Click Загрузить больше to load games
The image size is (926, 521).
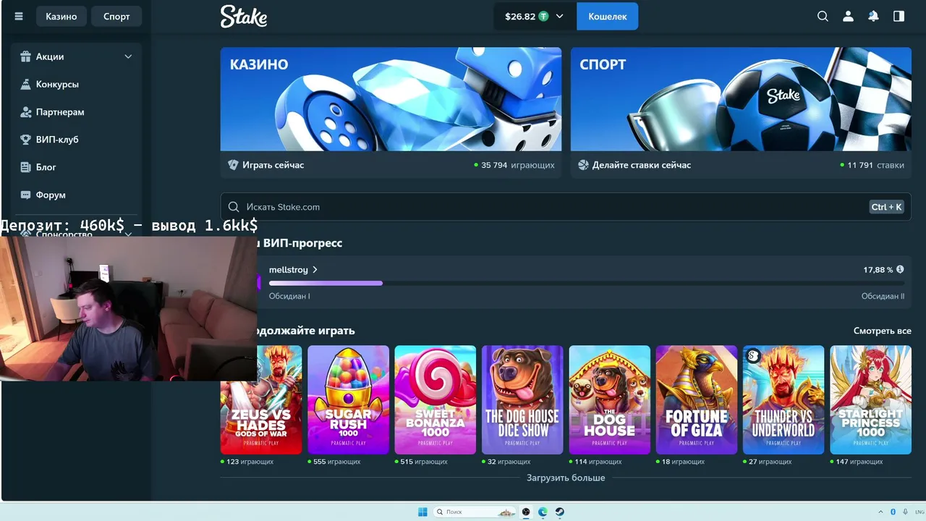pyautogui.click(x=566, y=478)
